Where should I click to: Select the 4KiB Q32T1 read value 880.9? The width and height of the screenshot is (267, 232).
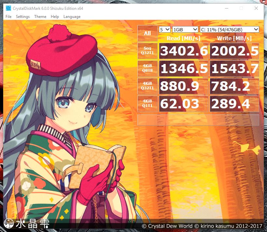(x=184, y=86)
